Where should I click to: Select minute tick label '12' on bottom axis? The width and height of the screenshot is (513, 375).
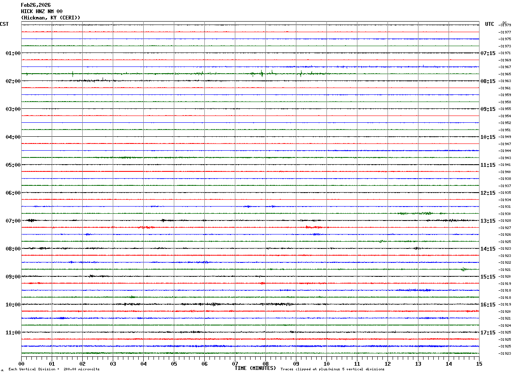388,364
